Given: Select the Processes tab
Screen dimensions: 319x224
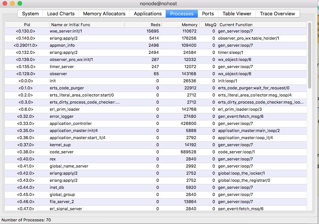Looking at the screenshot, I should coord(182,13).
